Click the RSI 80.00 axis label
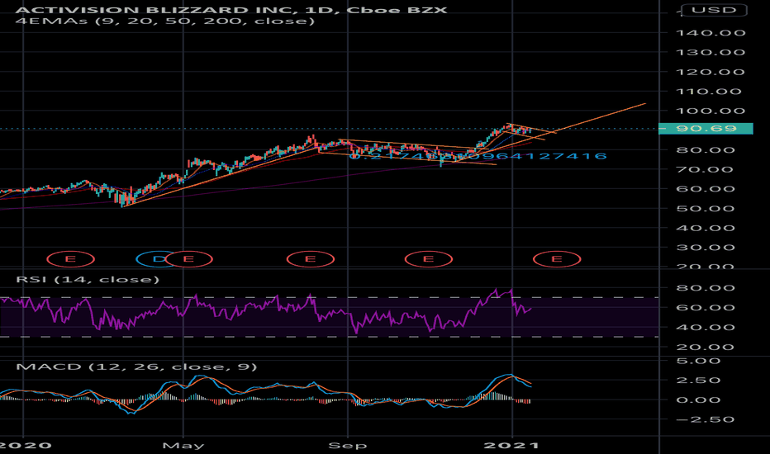This screenshot has width=770, height=454. tap(706, 288)
